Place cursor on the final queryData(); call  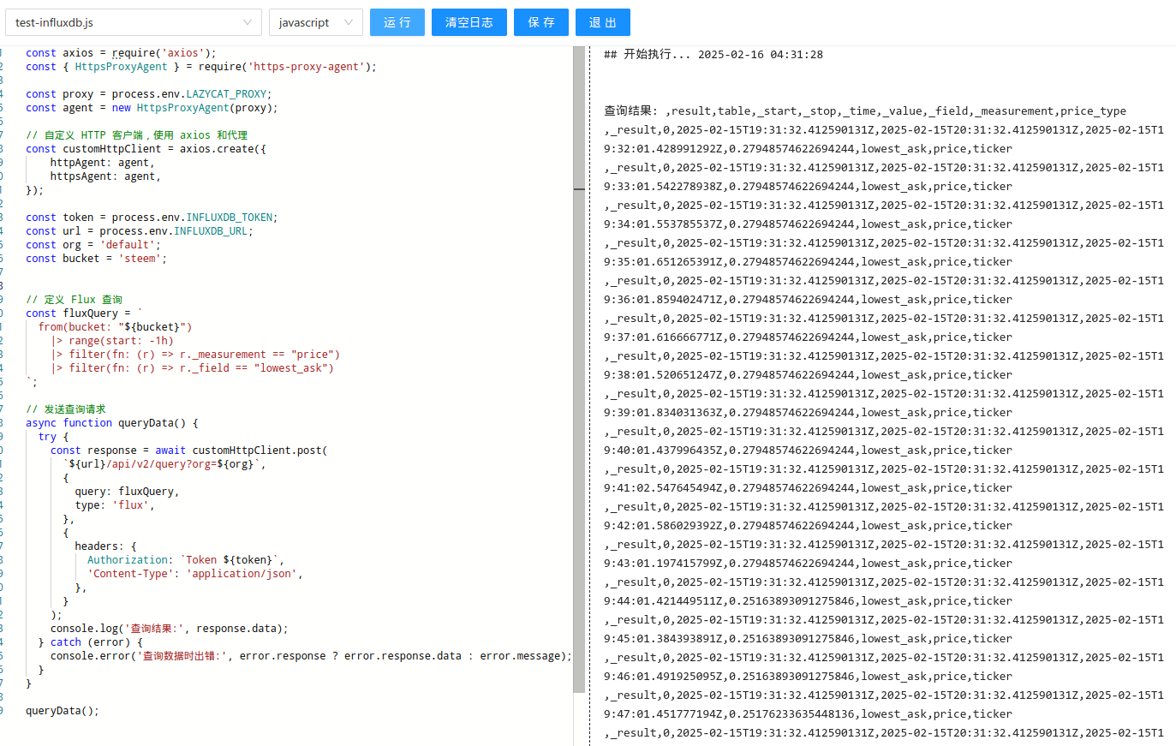point(63,711)
